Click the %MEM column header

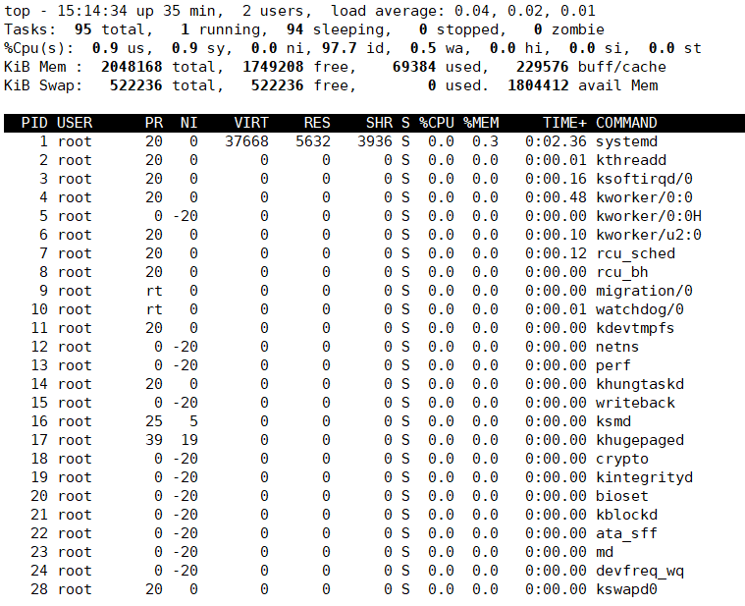[481, 123]
